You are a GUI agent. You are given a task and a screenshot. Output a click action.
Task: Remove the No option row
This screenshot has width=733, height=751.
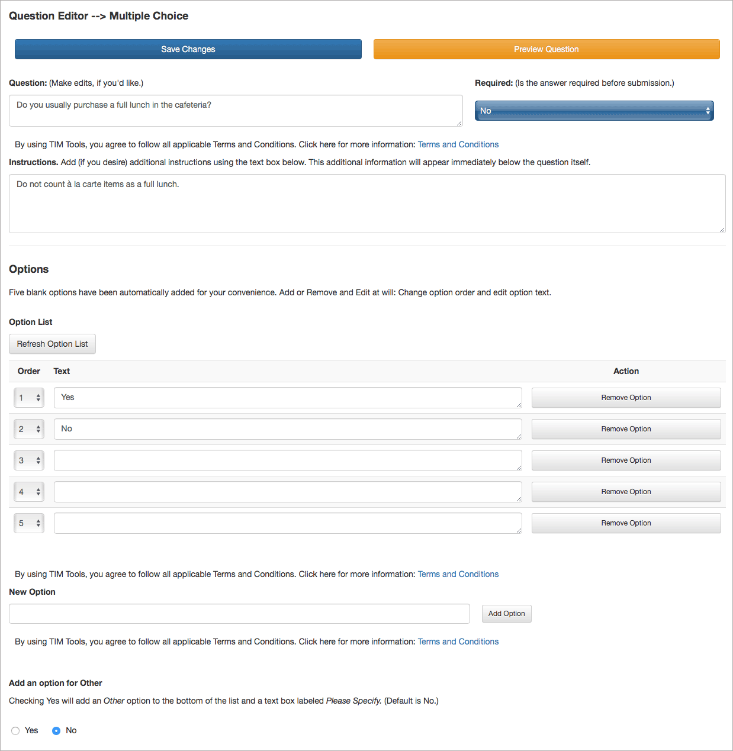click(x=626, y=429)
